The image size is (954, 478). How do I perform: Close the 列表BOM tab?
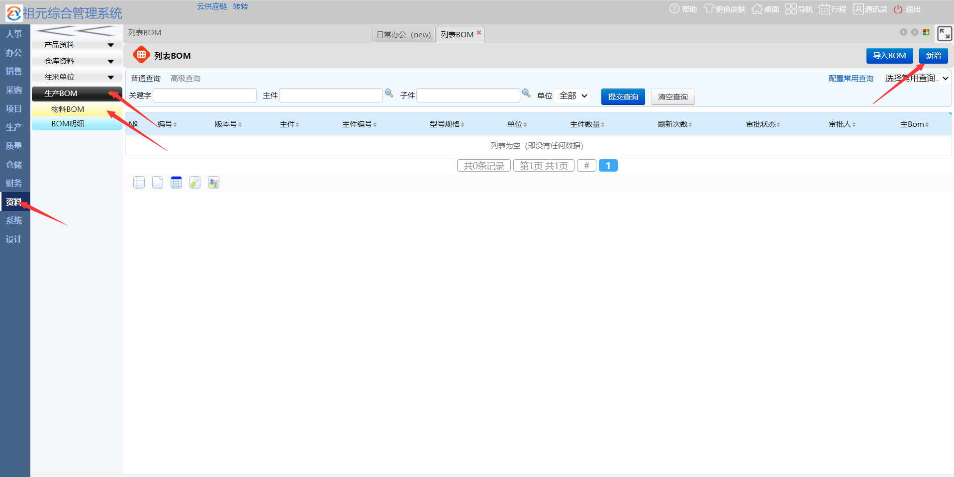pyautogui.click(x=479, y=33)
